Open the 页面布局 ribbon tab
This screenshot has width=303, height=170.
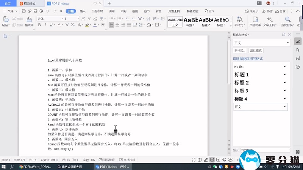click(x=97, y=11)
